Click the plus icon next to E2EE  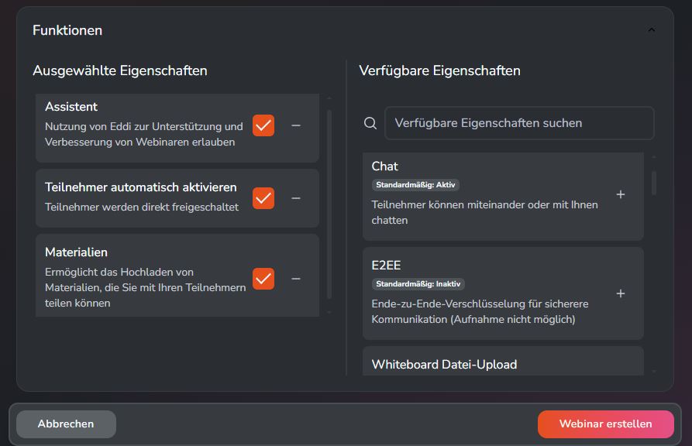620,293
